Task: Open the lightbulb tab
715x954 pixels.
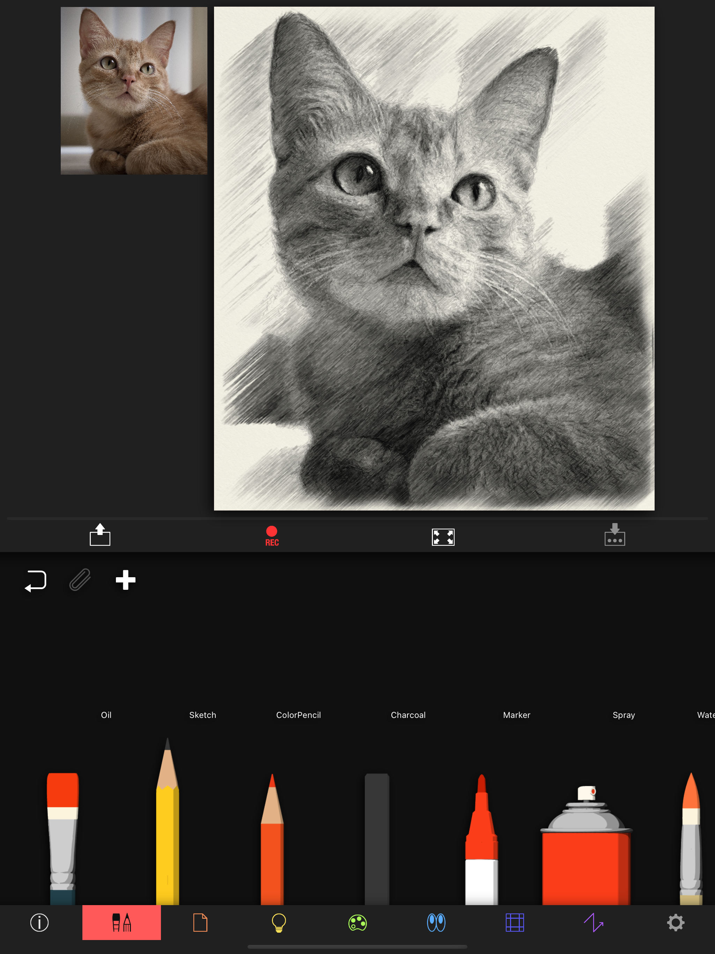Action: pyautogui.click(x=279, y=923)
